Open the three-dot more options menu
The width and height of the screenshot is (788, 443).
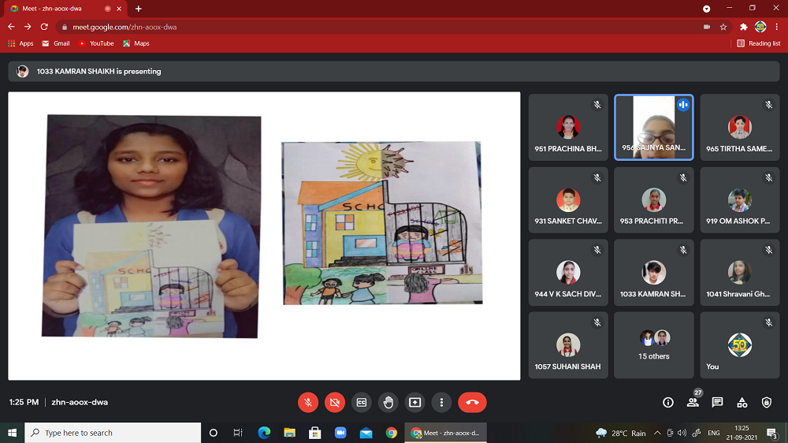pyautogui.click(x=442, y=402)
